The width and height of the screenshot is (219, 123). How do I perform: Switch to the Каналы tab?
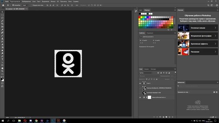146,69
